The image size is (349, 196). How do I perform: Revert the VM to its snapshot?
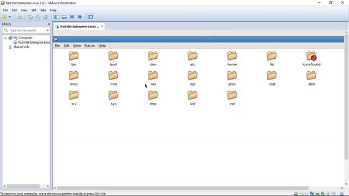[x=38, y=17]
